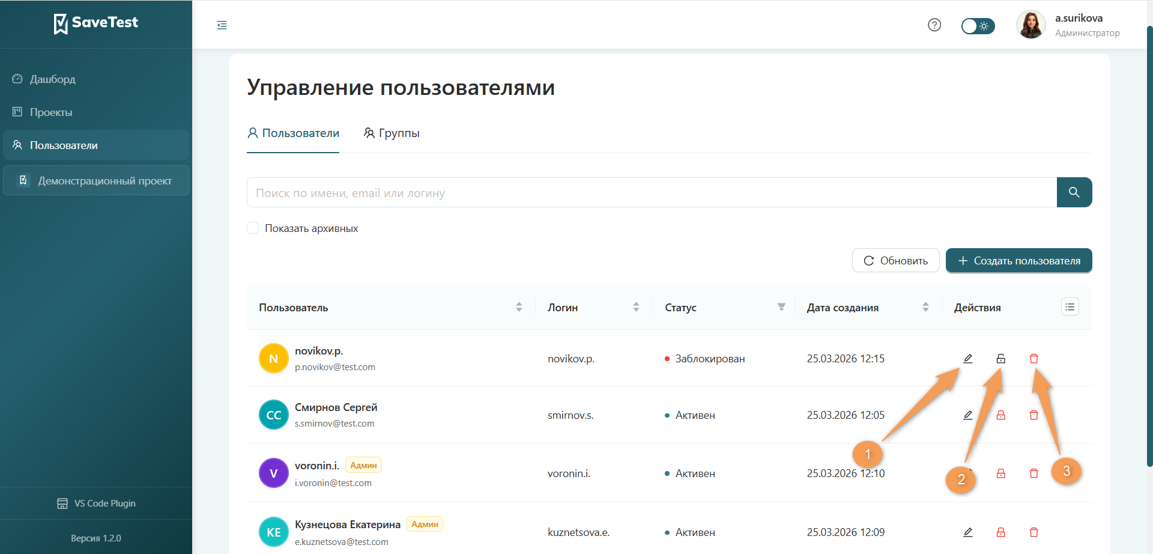This screenshot has height=554, width=1153.
Task: Sort by Дата создания column
Action: tap(925, 306)
